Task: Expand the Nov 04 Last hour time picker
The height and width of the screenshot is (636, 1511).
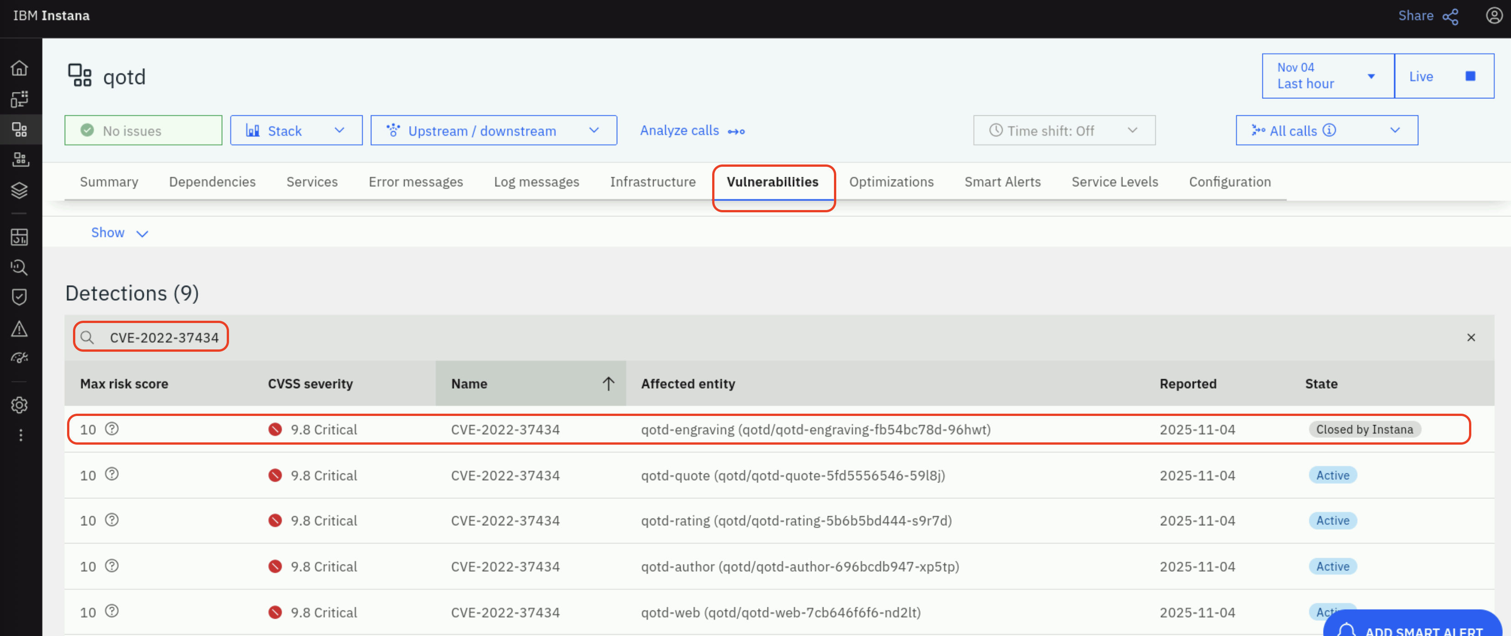Action: [1327, 76]
